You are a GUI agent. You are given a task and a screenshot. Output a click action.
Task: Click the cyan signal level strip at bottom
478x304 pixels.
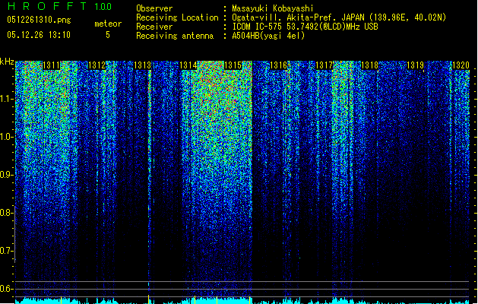[242, 301]
